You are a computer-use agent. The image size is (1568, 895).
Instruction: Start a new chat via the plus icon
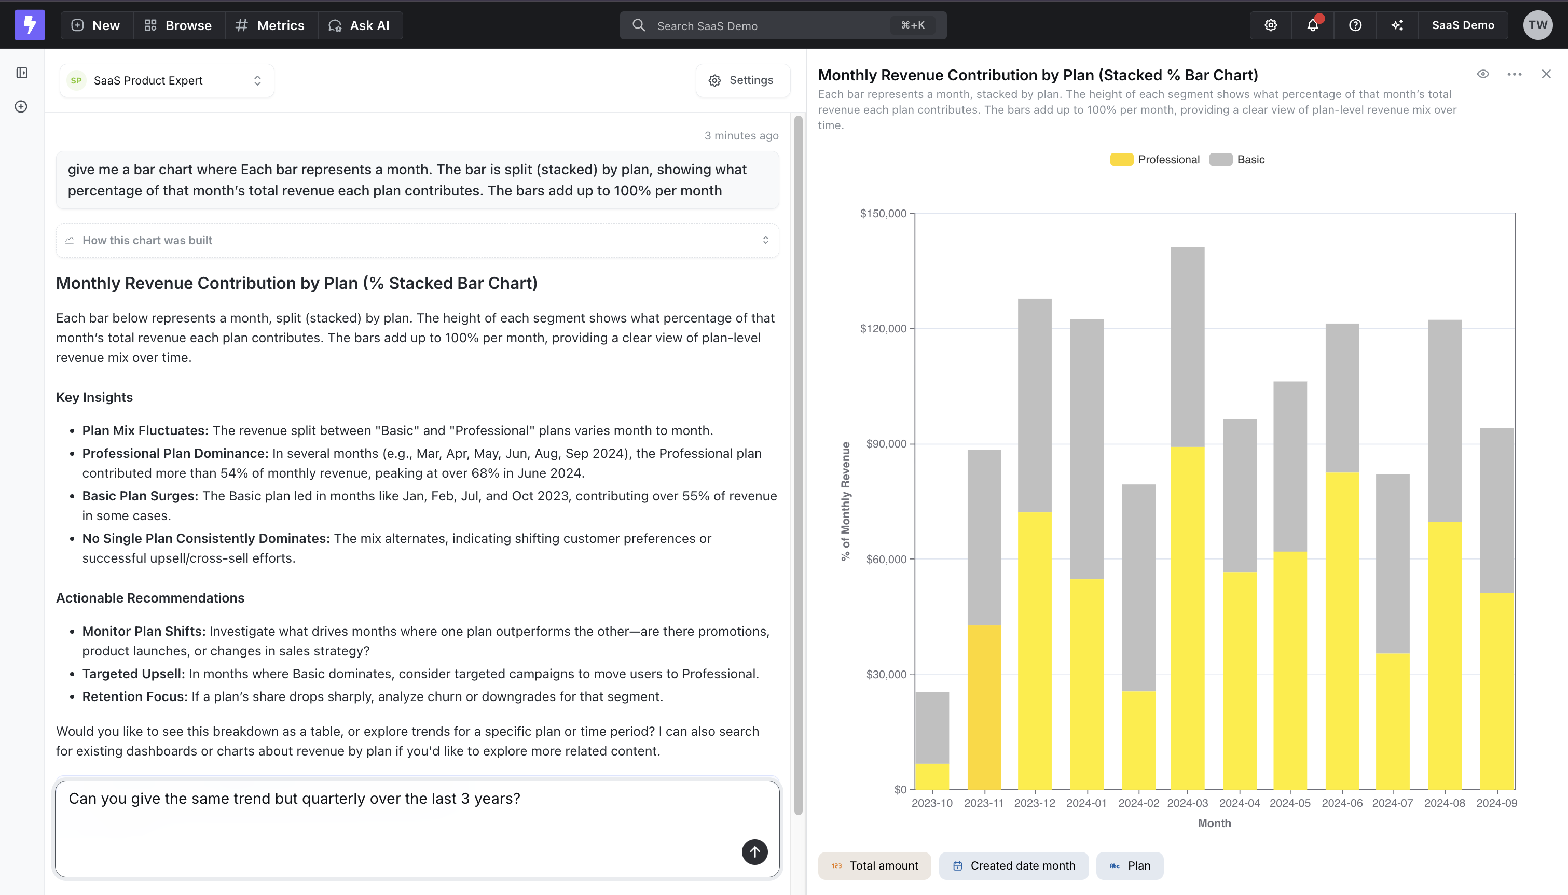click(x=21, y=106)
